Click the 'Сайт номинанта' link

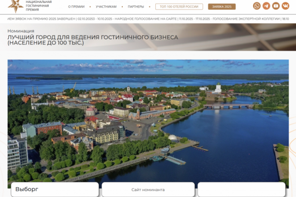point(148,190)
